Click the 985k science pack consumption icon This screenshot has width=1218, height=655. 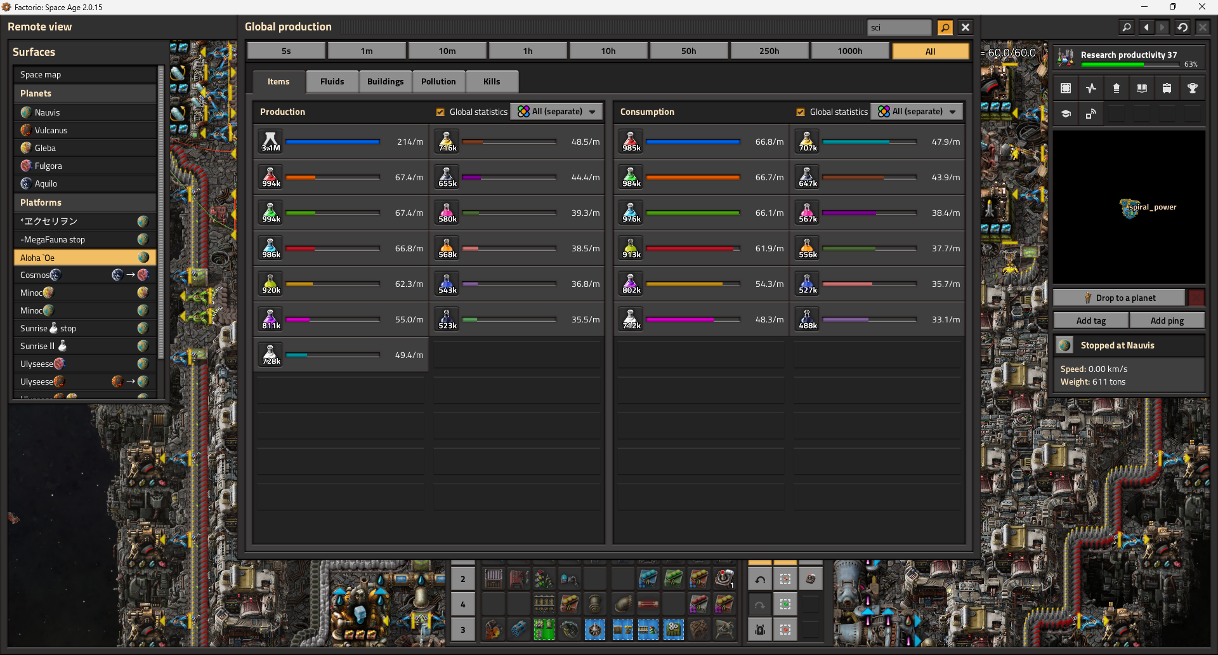click(x=631, y=142)
